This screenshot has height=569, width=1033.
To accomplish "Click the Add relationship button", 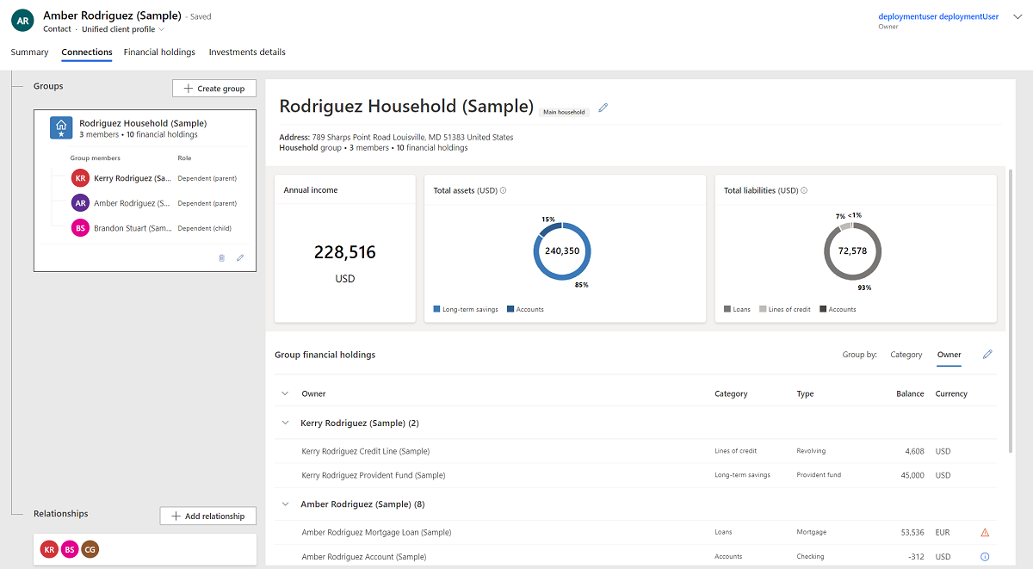I will click(x=208, y=516).
